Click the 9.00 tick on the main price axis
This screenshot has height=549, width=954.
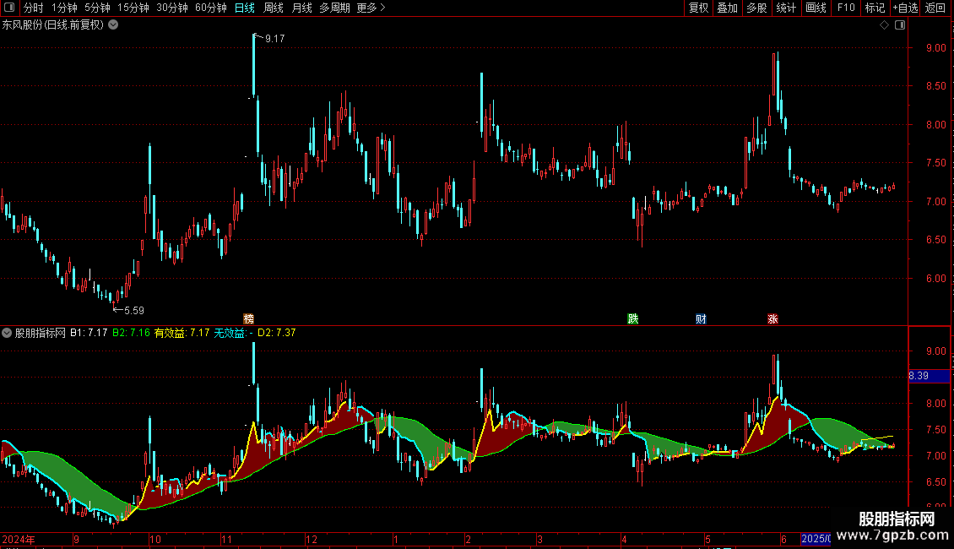tap(935, 48)
